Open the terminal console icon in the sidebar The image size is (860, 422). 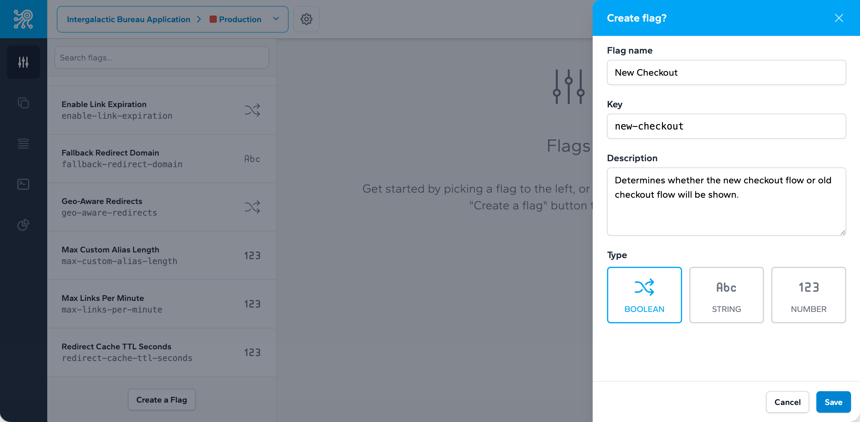click(23, 184)
